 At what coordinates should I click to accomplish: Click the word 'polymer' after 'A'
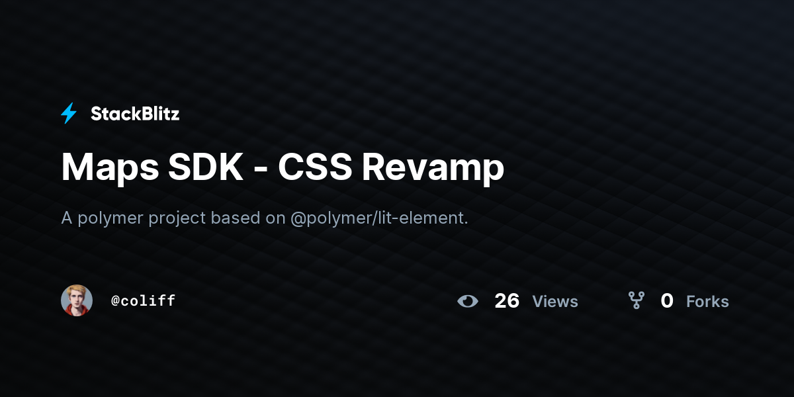(x=110, y=218)
